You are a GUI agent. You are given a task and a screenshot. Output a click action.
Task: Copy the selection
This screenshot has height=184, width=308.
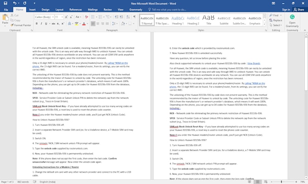click(x=15, y=20)
